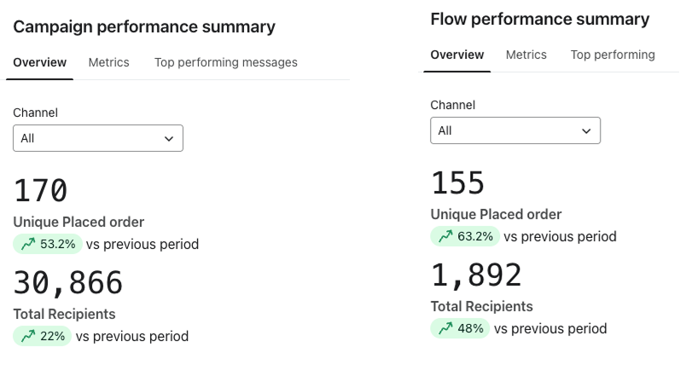Image resolution: width=680 pixels, height=376 pixels.
Task: Click Flow's Total Recipients label
Action: coord(482,306)
